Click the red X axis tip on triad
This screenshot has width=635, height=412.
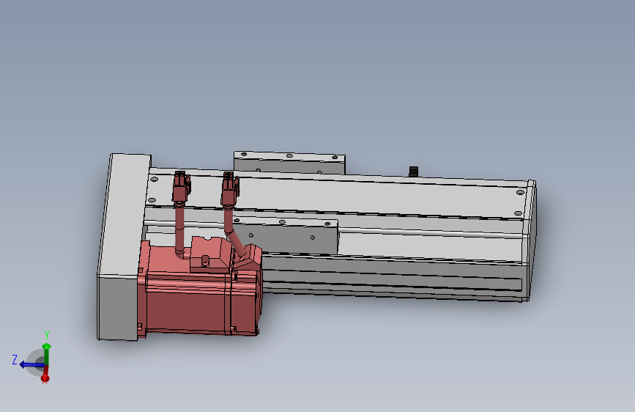45,378
